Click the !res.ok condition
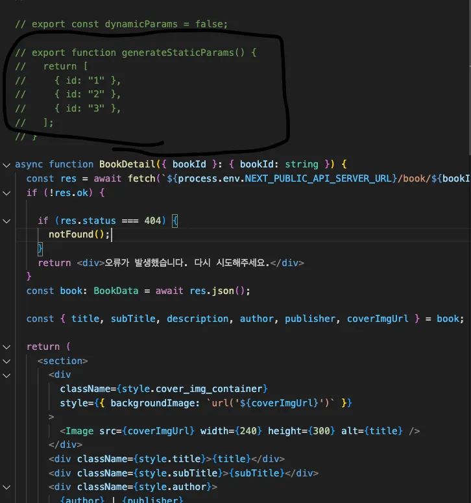 click(x=68, y=193)
